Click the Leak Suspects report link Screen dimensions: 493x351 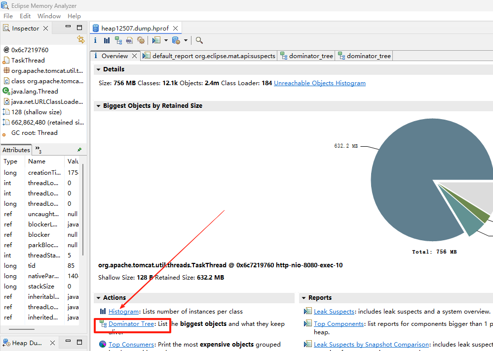pyautogui.click(x=334, y=312)
